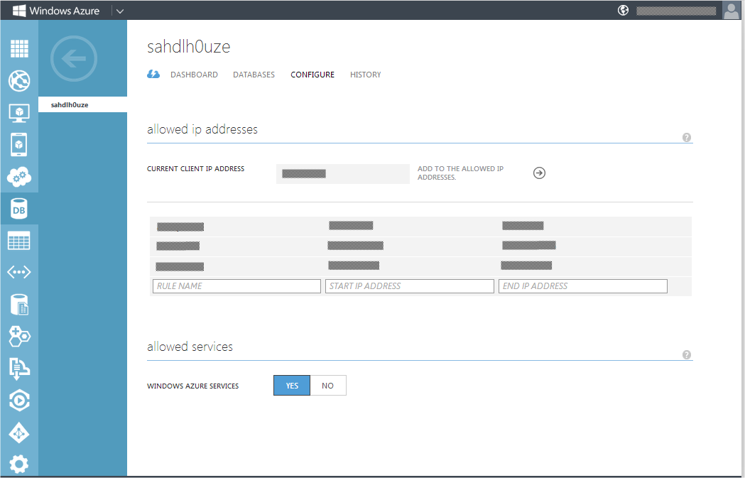Click the blue cloud icon near the tabs
Image resolution: width=745 pixels, height=478 pixels.
[x=153, y=74]
